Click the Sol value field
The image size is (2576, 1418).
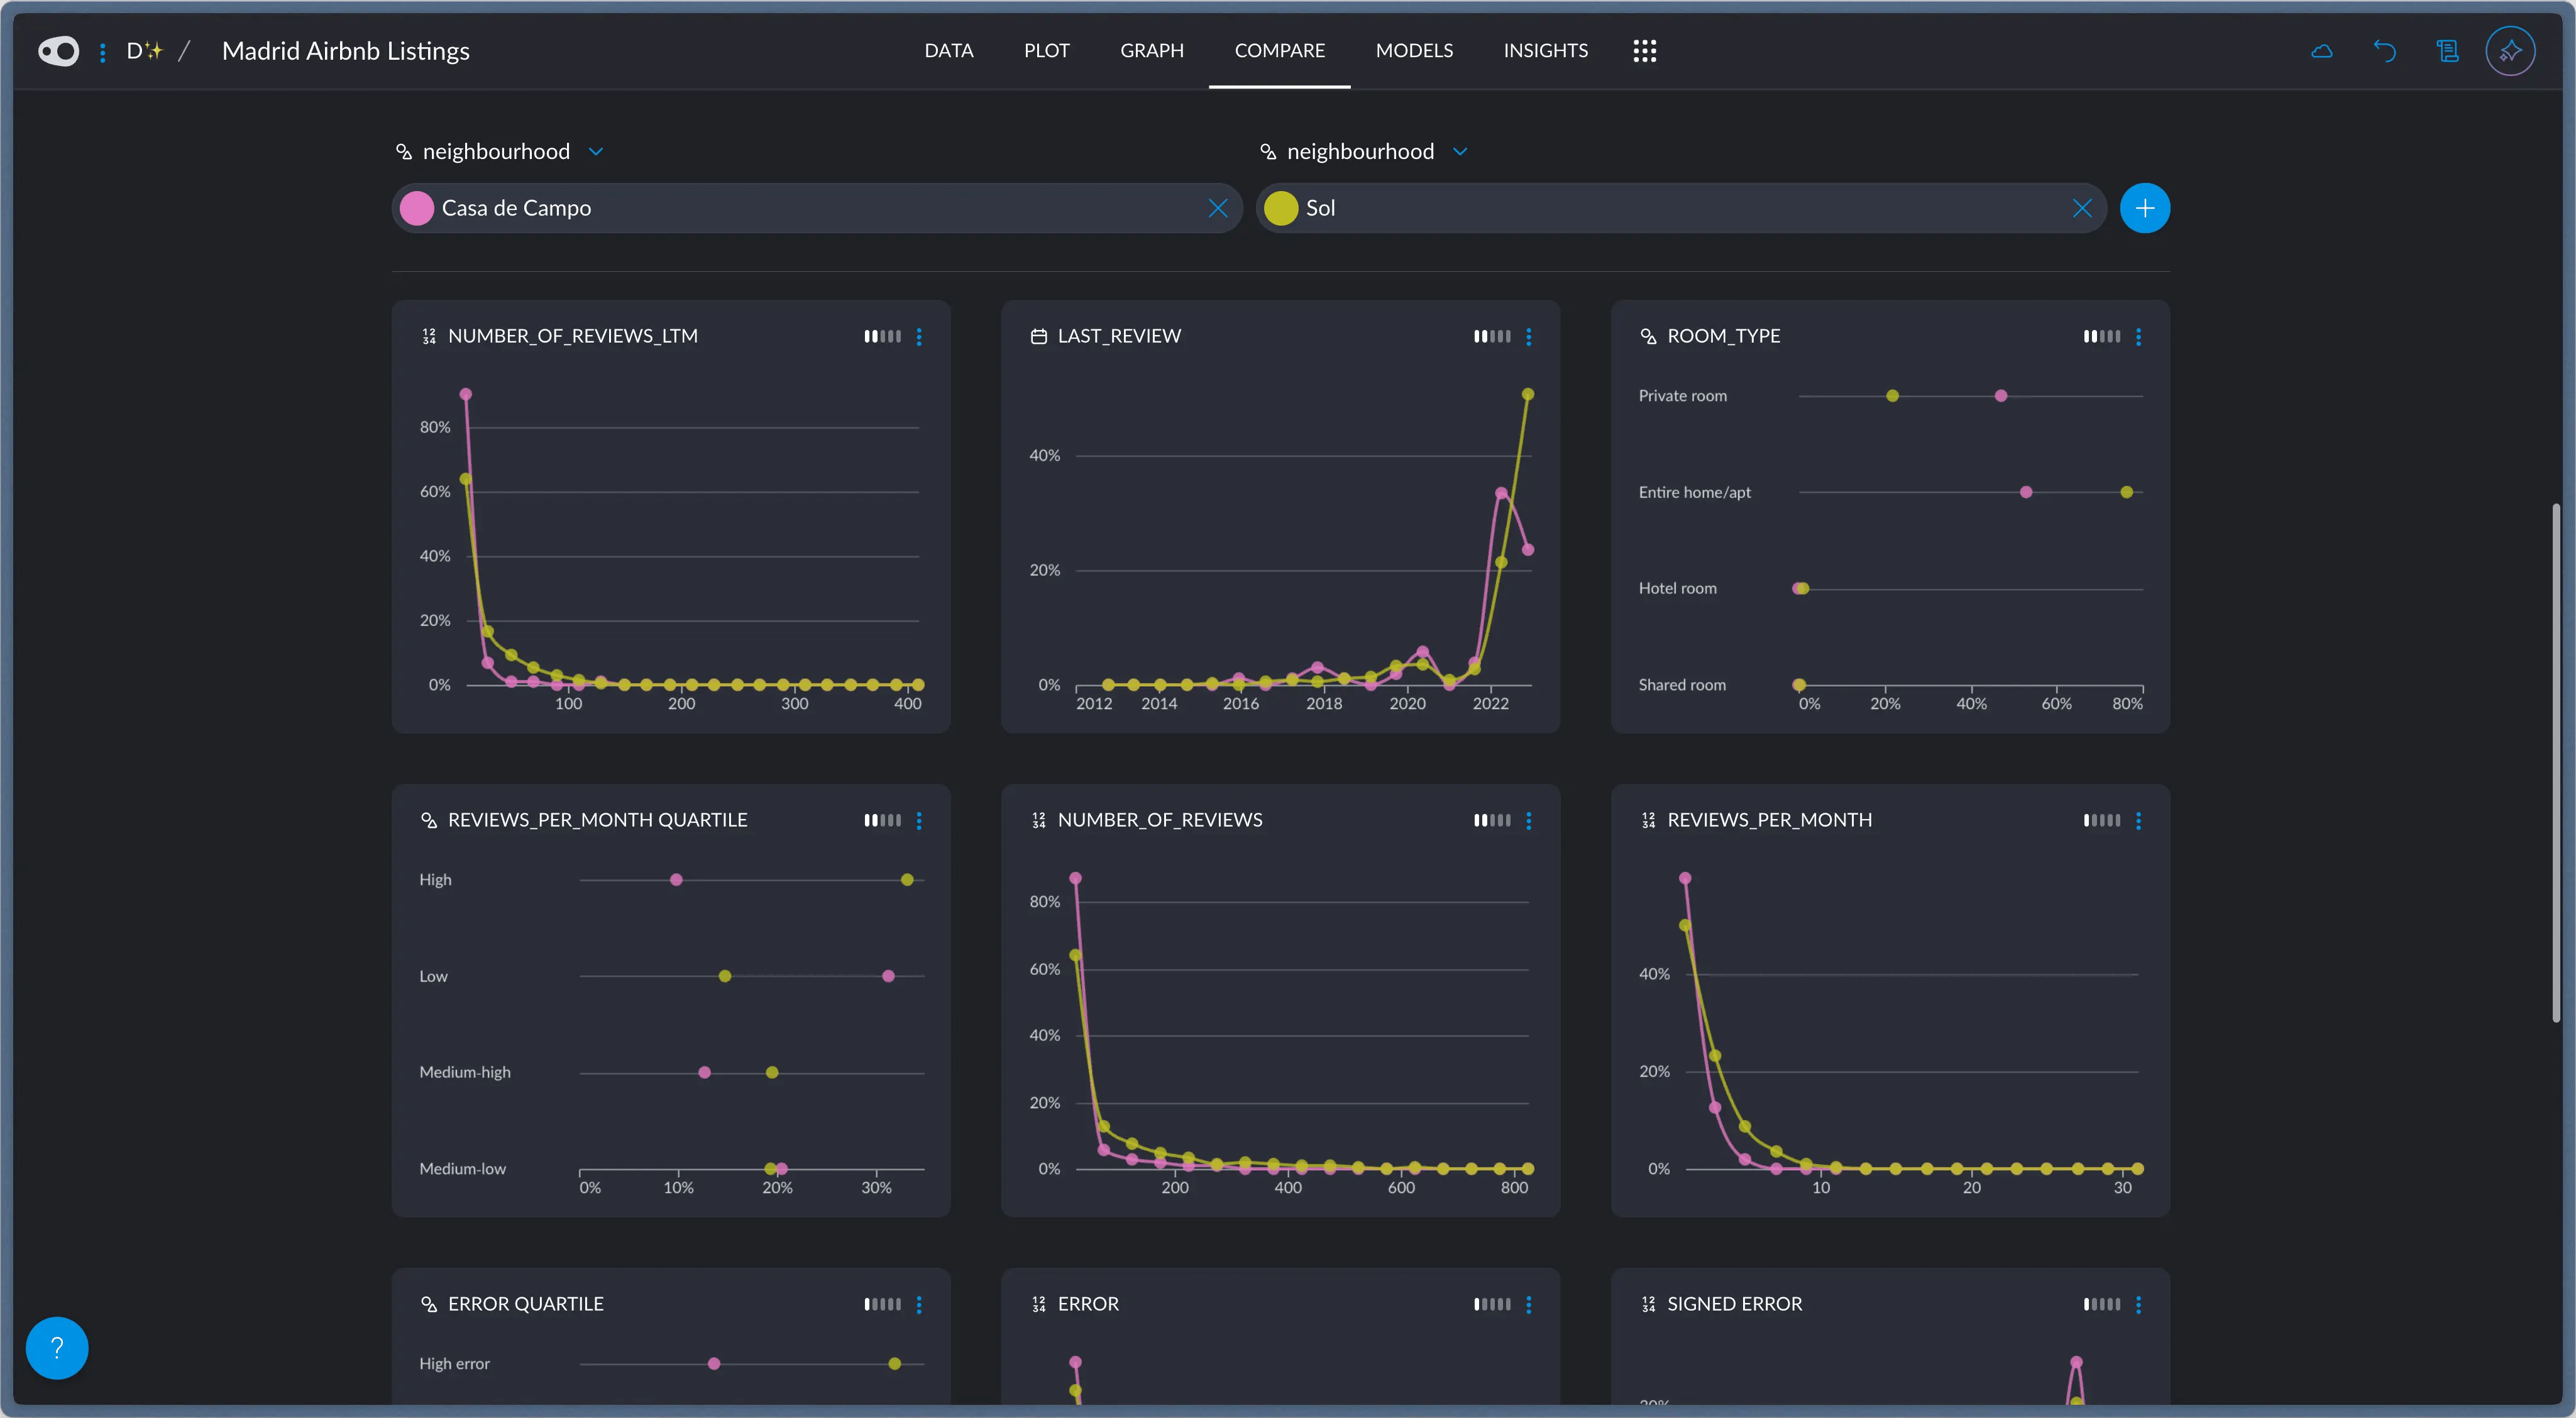(x=1681, y=208)
